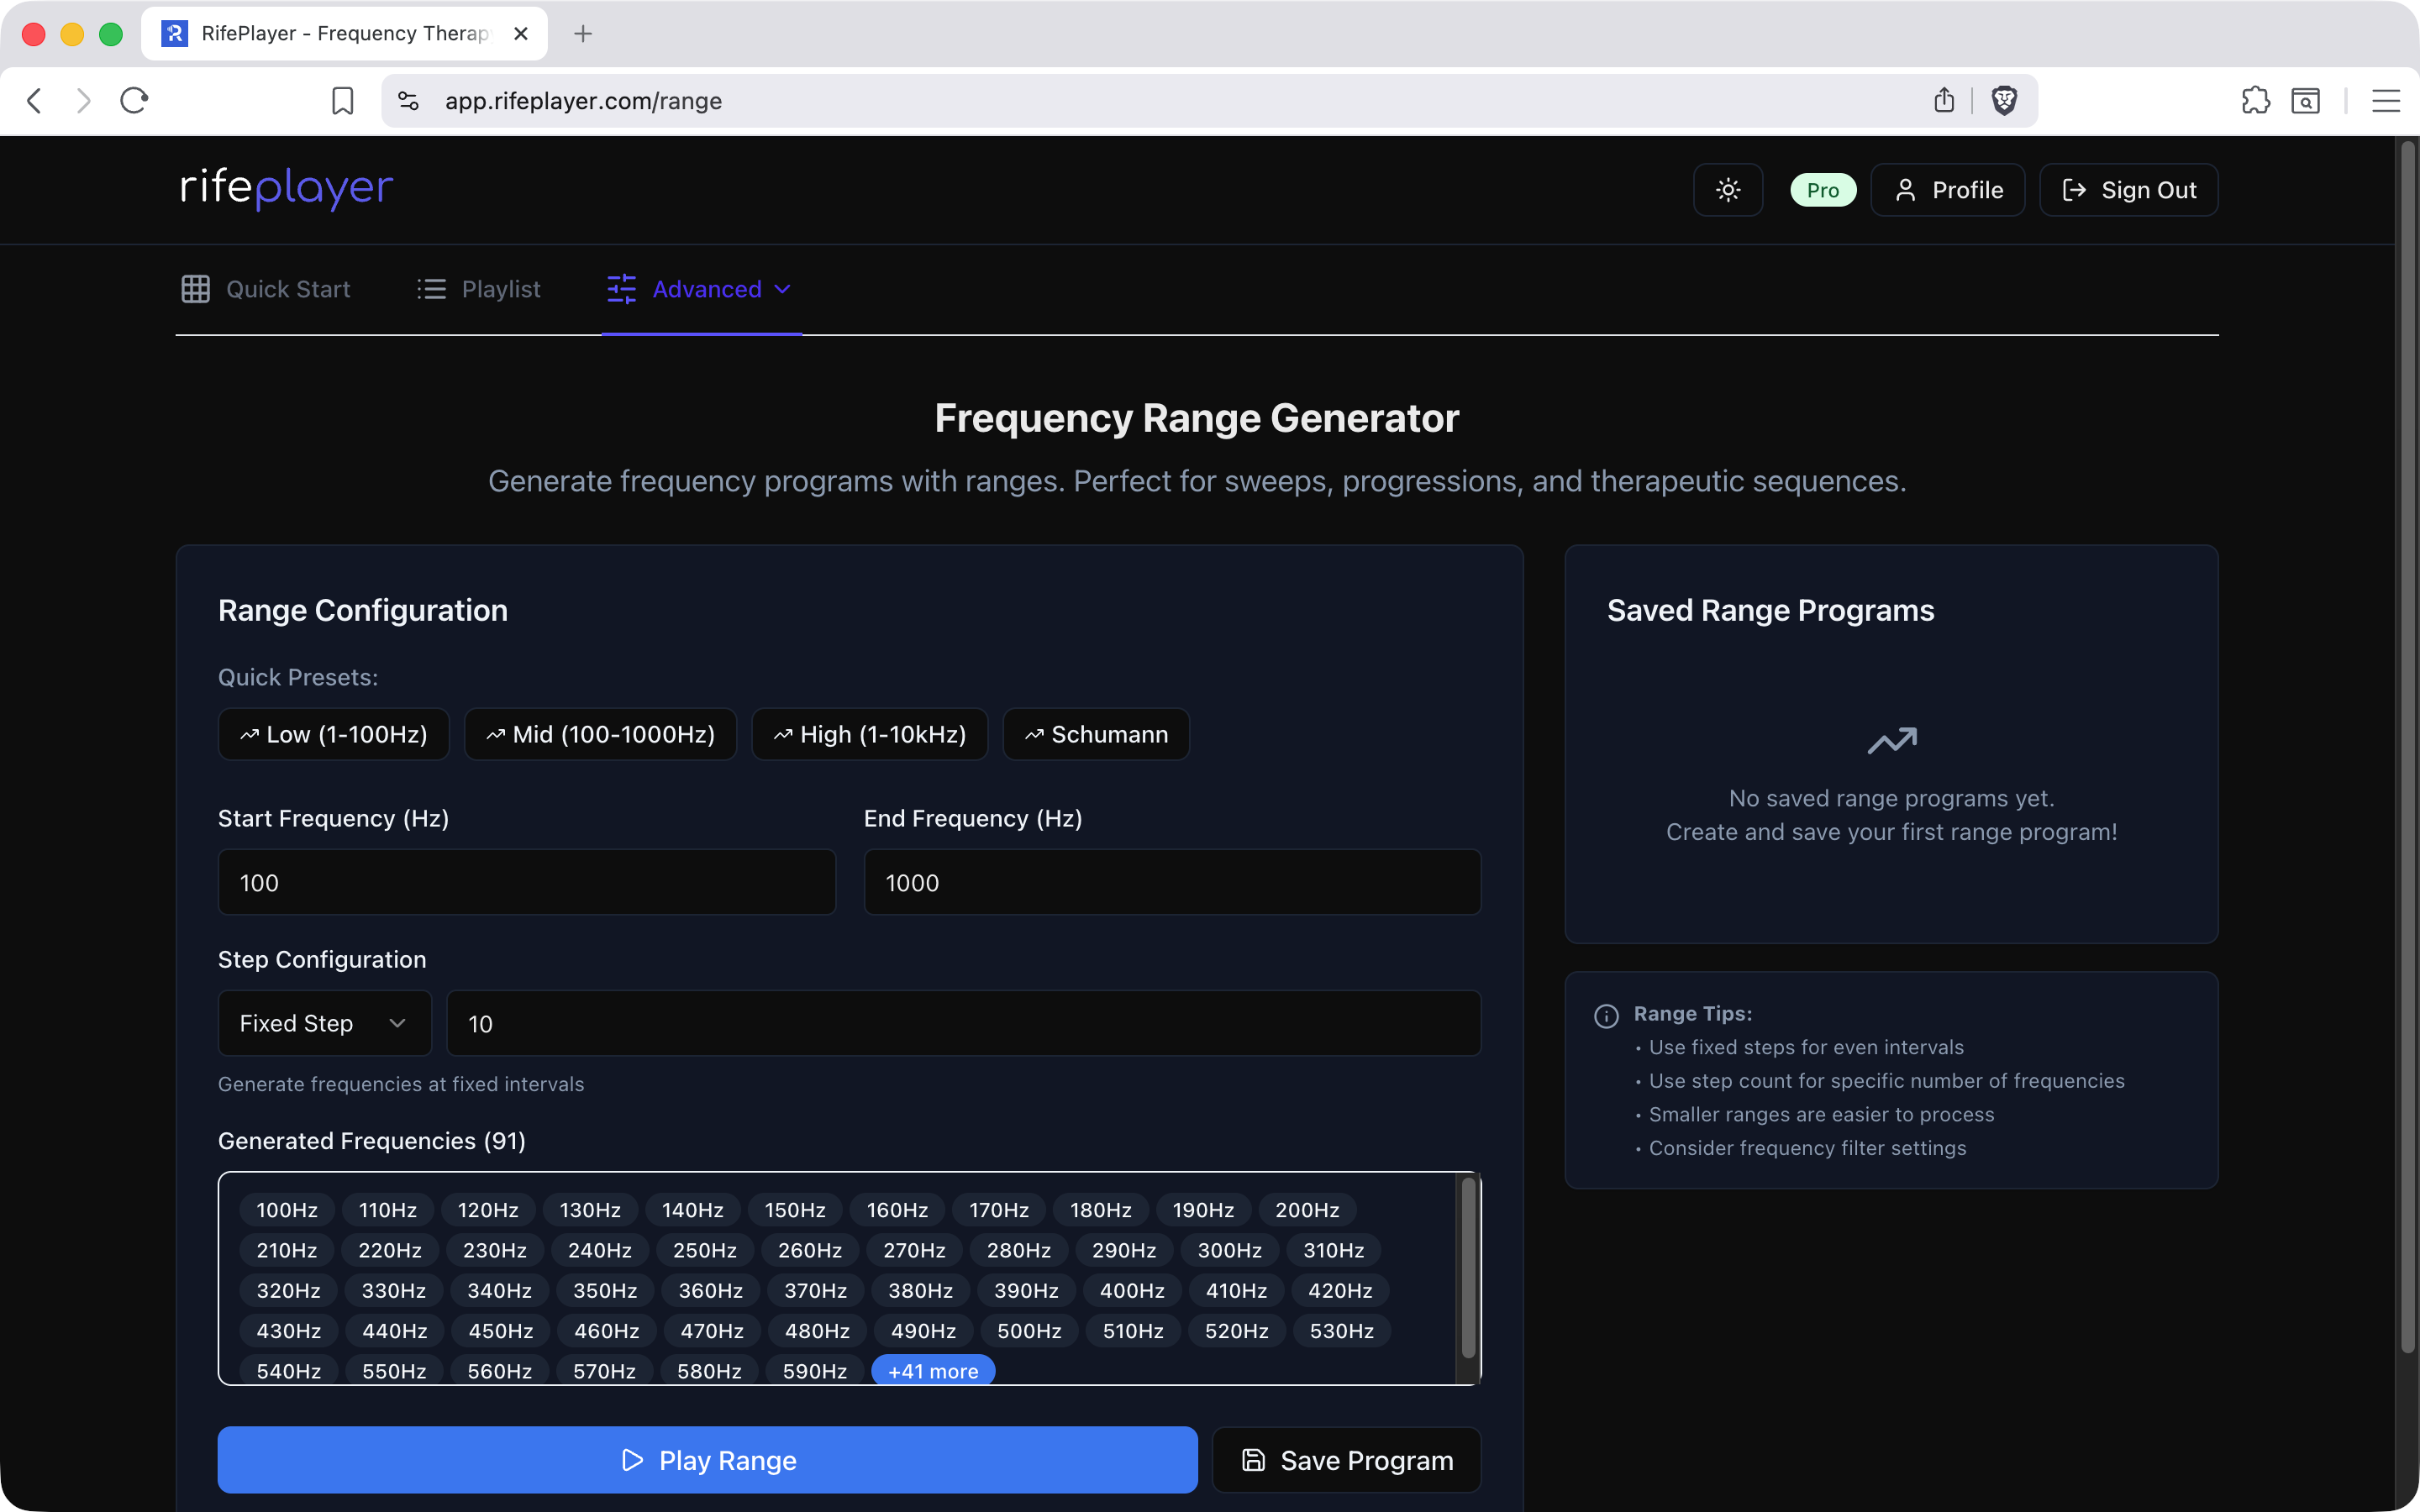Viewport: 2420px width, 1512px height.
Task: Click the browser forward arrow
Action: pyautogui.click(x=84, y=101)
